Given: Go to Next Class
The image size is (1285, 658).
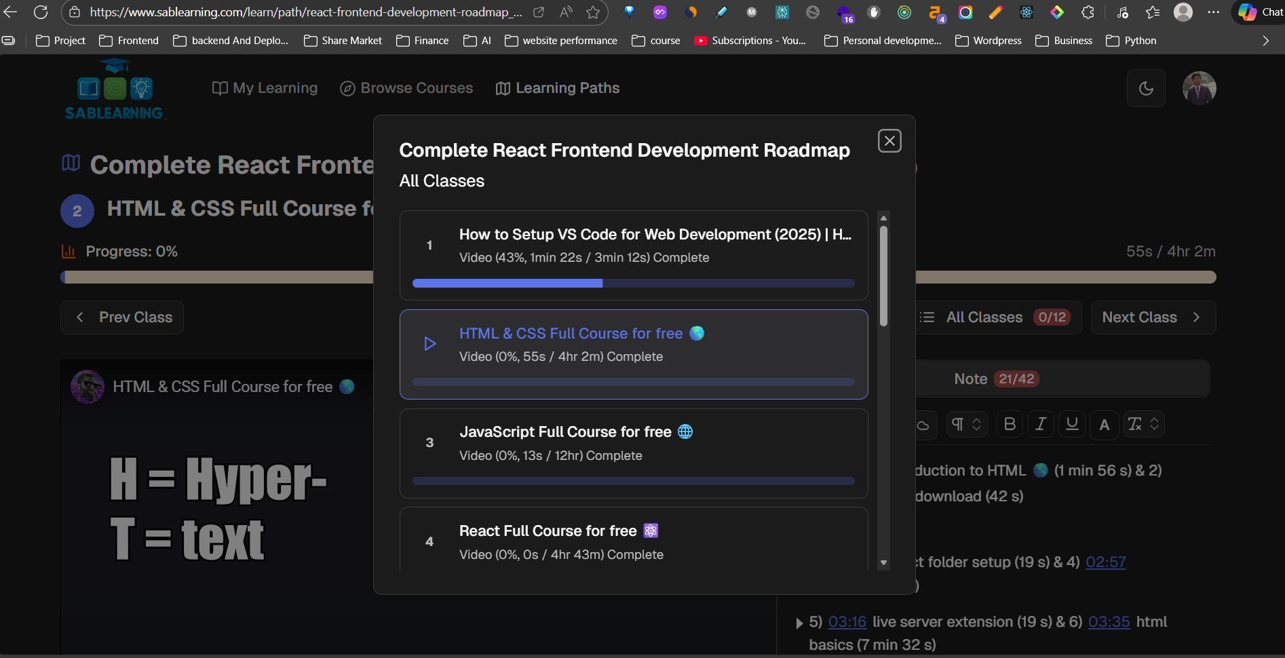Looking at the screenshot, I should click(x=1153, y=317).
